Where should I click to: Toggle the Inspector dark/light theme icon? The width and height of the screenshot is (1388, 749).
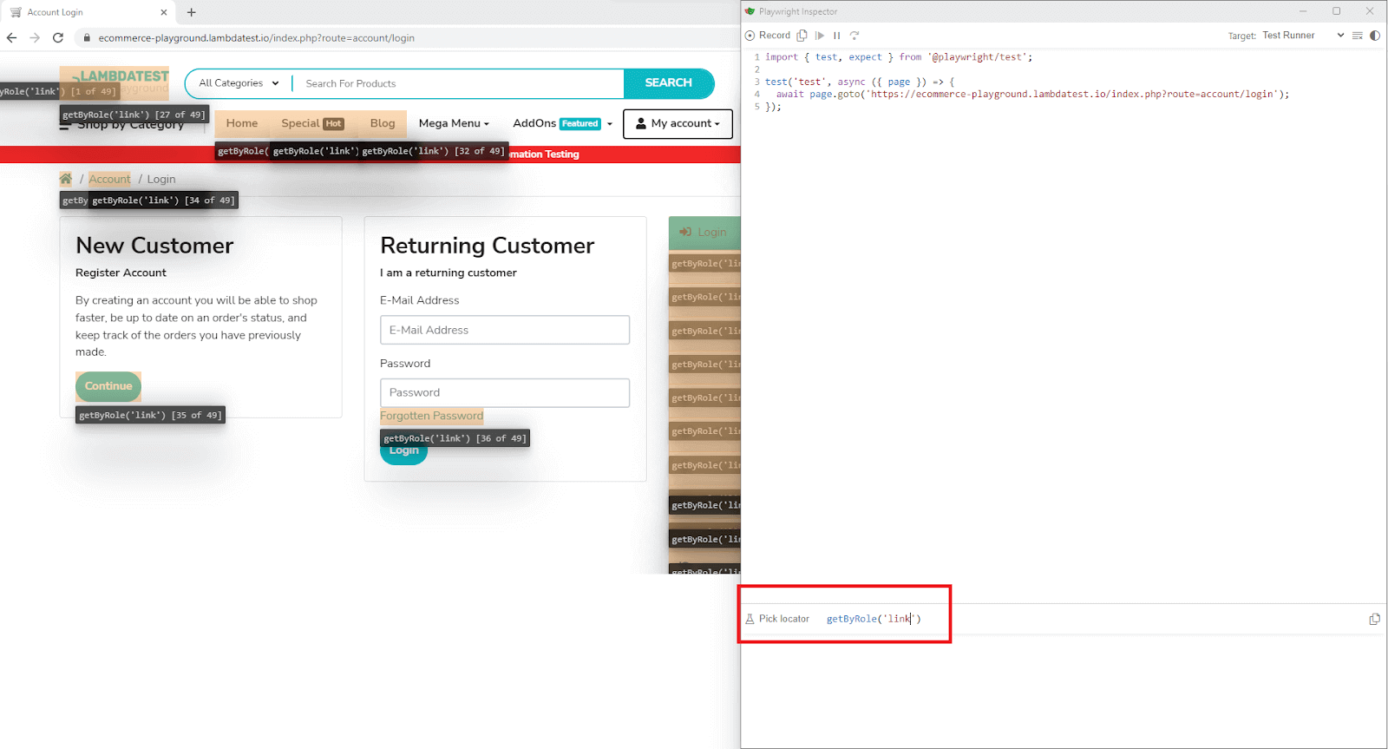click(1375, 36)
